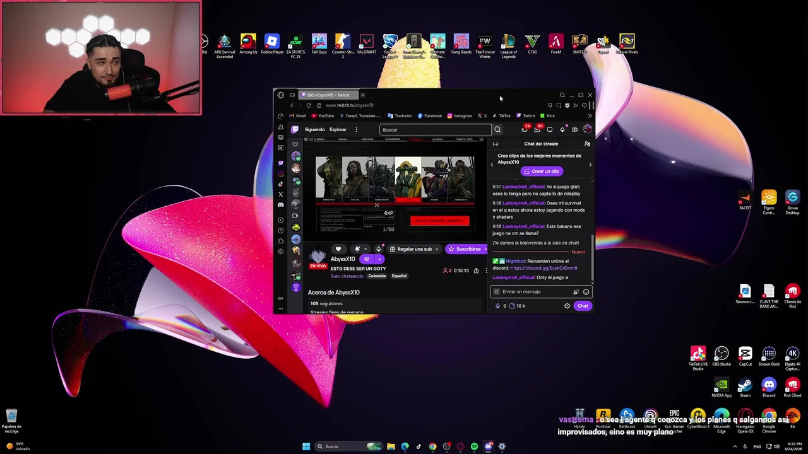808x454 pixels.
Task: Click the stream video player
Action: [395, 190]
